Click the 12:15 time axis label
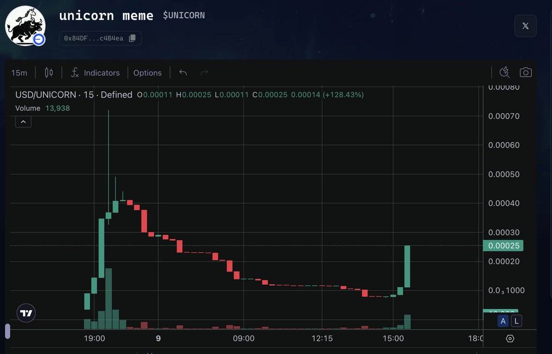 click(x=322, y=338)
